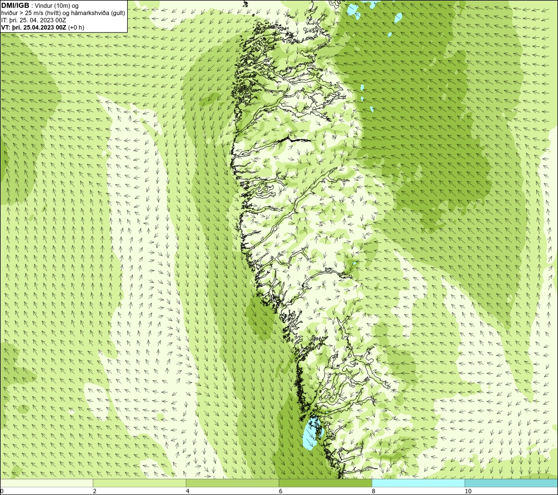This screenshot has width=558, height=495.
Task: Click the 2–4 m/s light green swatch
Action: click(139, 483)
